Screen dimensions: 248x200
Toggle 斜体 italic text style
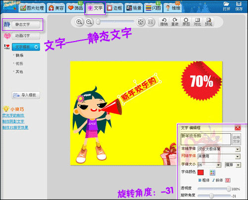[x=218, y=180]
